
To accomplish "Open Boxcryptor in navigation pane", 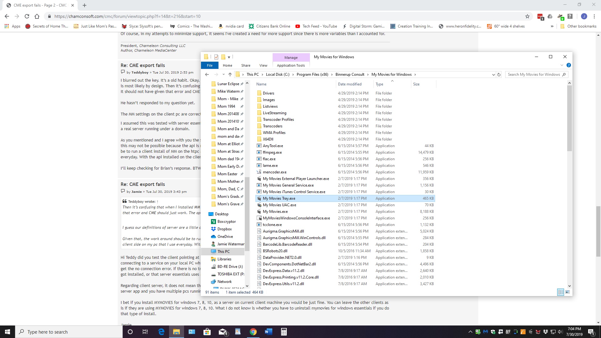I will (x=227, y=222).
